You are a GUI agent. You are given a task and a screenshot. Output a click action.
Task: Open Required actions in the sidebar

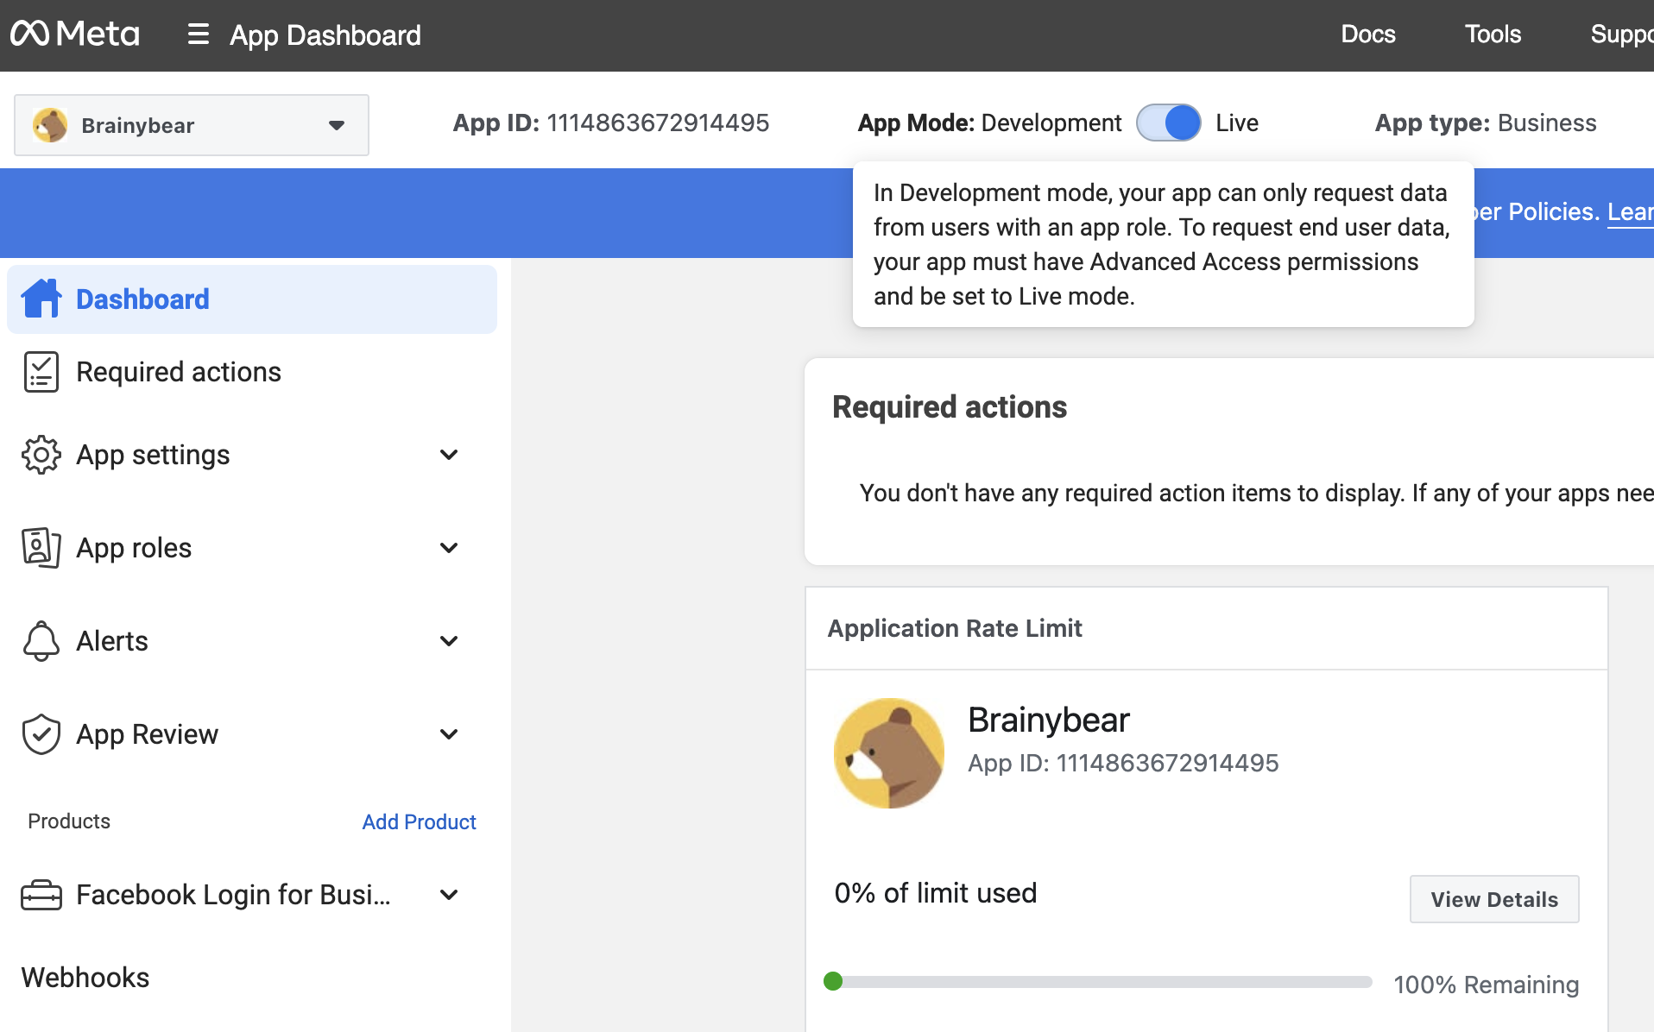252,372
